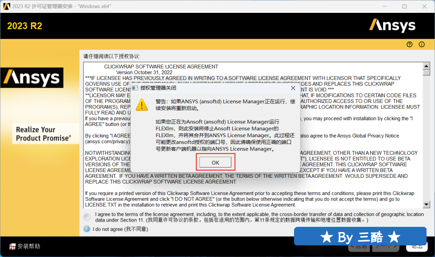The image size is (435, 257).
Task: Click the Ansys icon in the title bar
Action: click(x=6, y=6)
